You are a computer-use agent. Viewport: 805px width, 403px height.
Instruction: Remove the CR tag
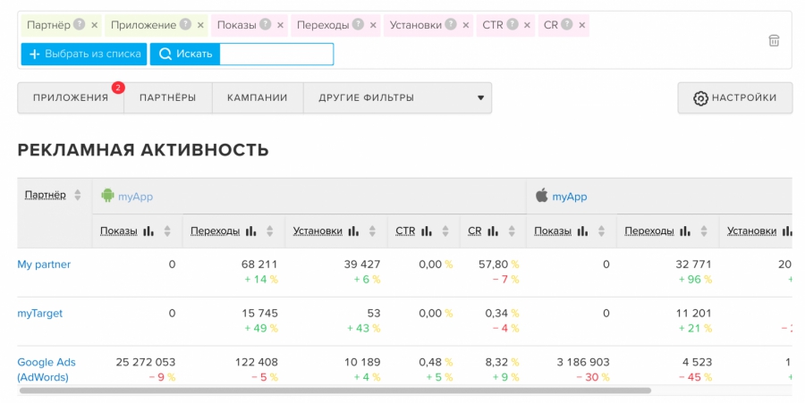(581, 25)
